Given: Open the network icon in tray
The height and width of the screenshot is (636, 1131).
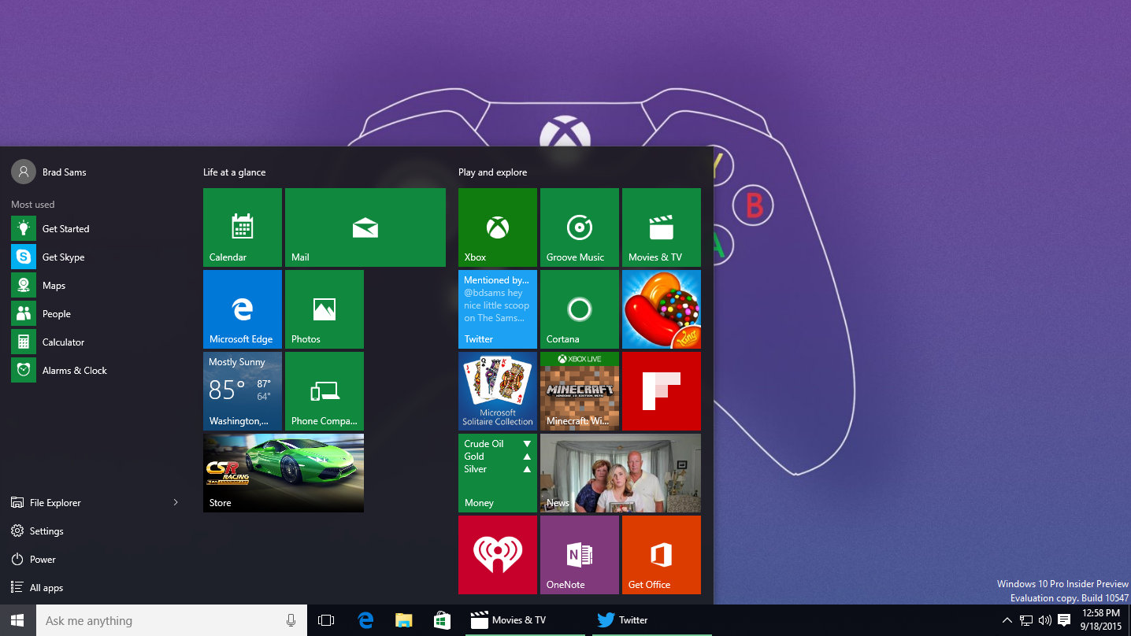Looking at the screenshot, I should (x=1026, y=620).
